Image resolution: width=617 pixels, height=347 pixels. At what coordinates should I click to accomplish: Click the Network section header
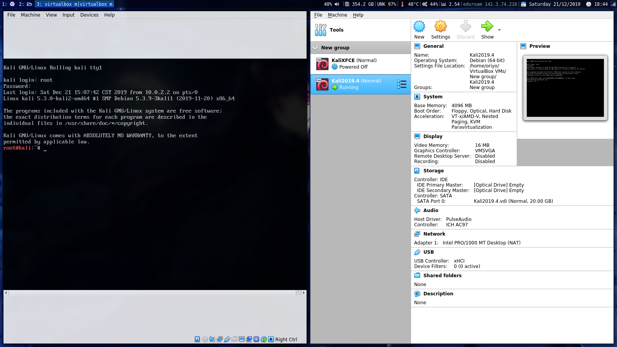tap(434, 234)
